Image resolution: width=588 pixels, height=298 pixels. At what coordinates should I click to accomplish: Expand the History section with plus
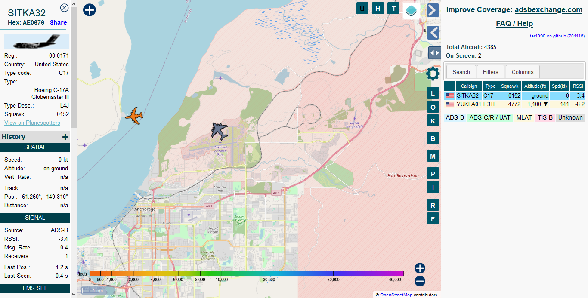tap(65, 137)
